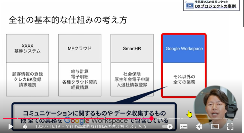Expand the chapter list via the chevron arrow
This screenshot has width=244, height=133.
[x=145, y=127]
